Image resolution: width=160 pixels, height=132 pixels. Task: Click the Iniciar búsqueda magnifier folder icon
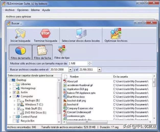[20, 33]
